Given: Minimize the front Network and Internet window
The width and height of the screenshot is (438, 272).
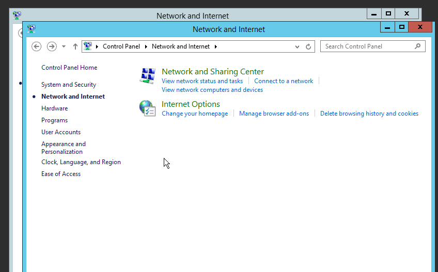Looking at the screenshot, I should coord(387,27).
